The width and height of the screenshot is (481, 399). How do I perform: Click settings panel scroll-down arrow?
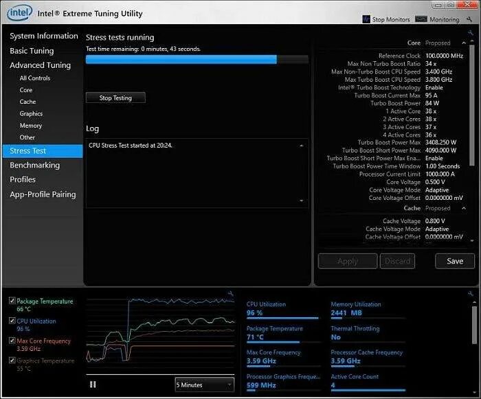[x=472, y=241]
